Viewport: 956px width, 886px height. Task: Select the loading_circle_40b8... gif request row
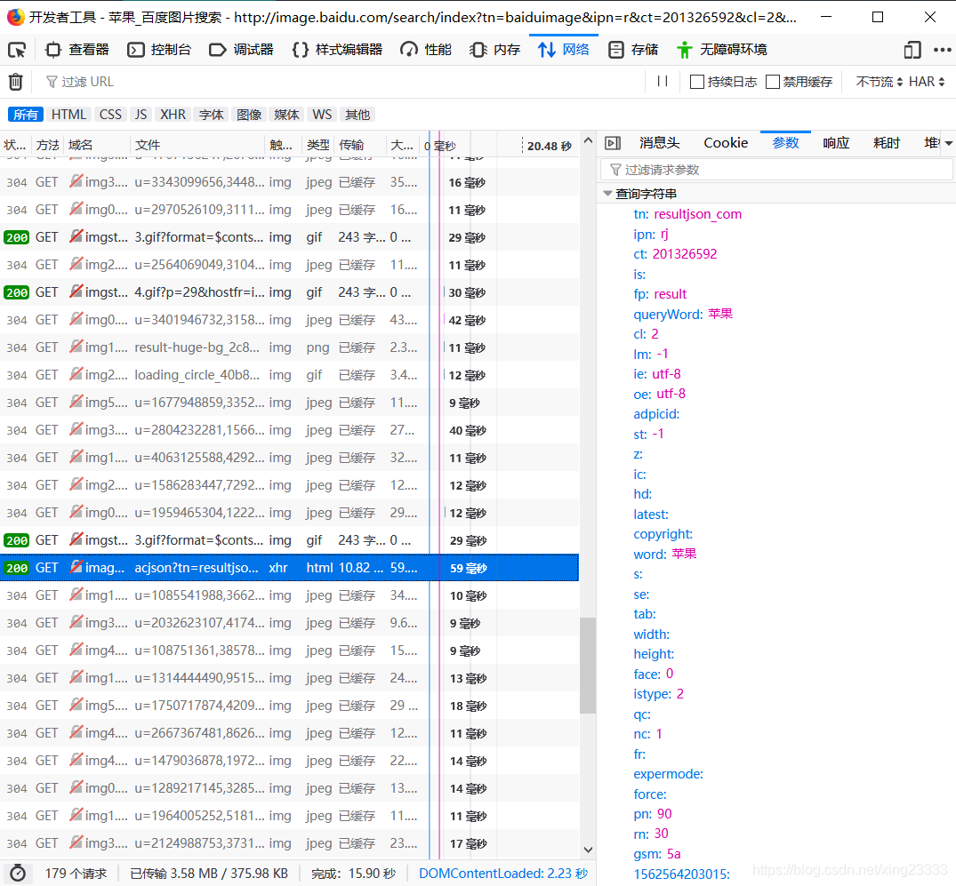pos(289,375)
